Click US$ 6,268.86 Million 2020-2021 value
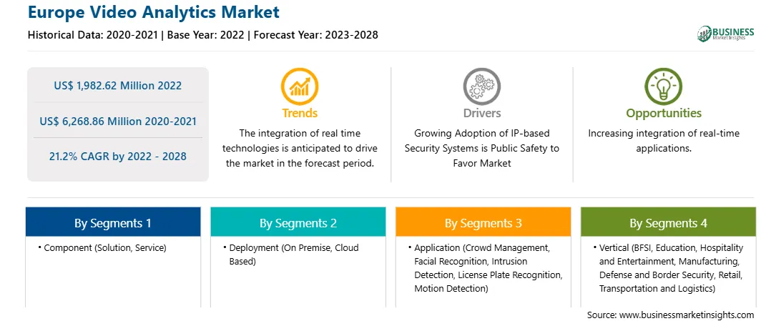Viewport: 781px width, 321px height. pos(117,121)
